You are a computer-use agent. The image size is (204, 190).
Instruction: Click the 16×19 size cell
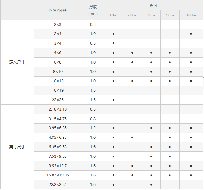point(58,90)
